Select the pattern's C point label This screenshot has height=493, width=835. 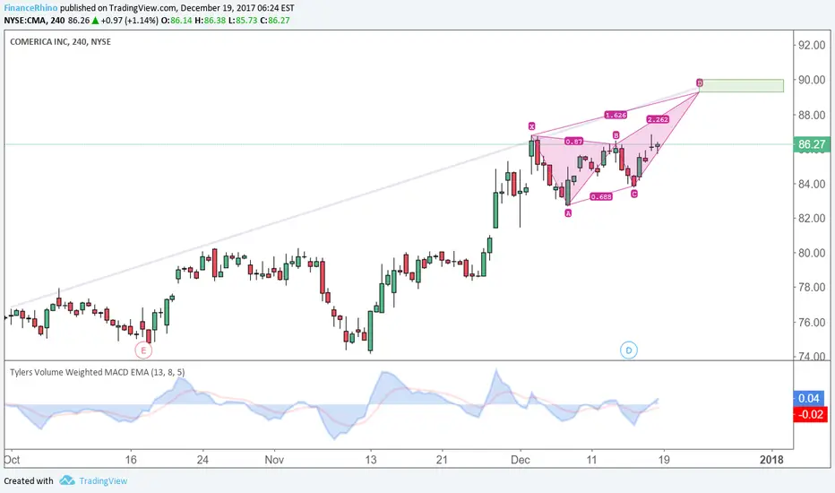click(x=634, y=194)
